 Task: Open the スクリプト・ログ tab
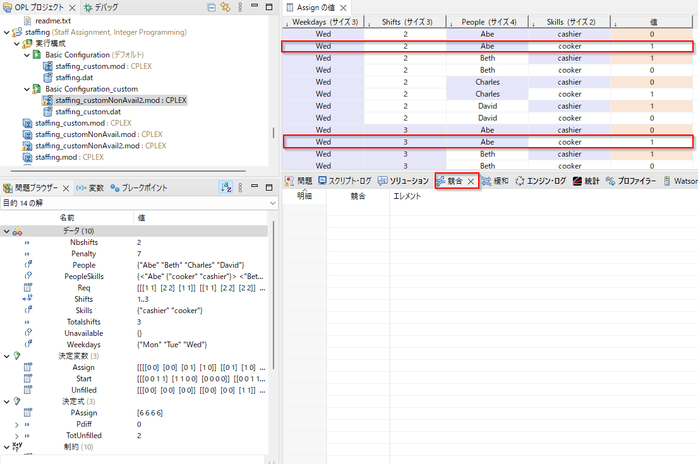345,181
